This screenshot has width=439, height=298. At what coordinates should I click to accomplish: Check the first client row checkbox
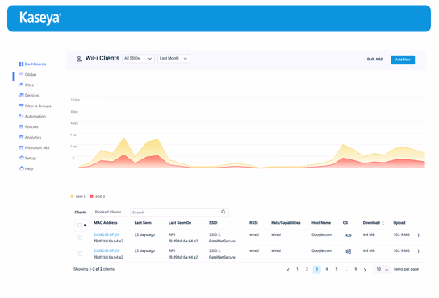(80, 238)
